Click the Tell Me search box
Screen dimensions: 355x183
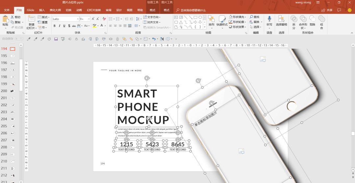coord(191,10)
